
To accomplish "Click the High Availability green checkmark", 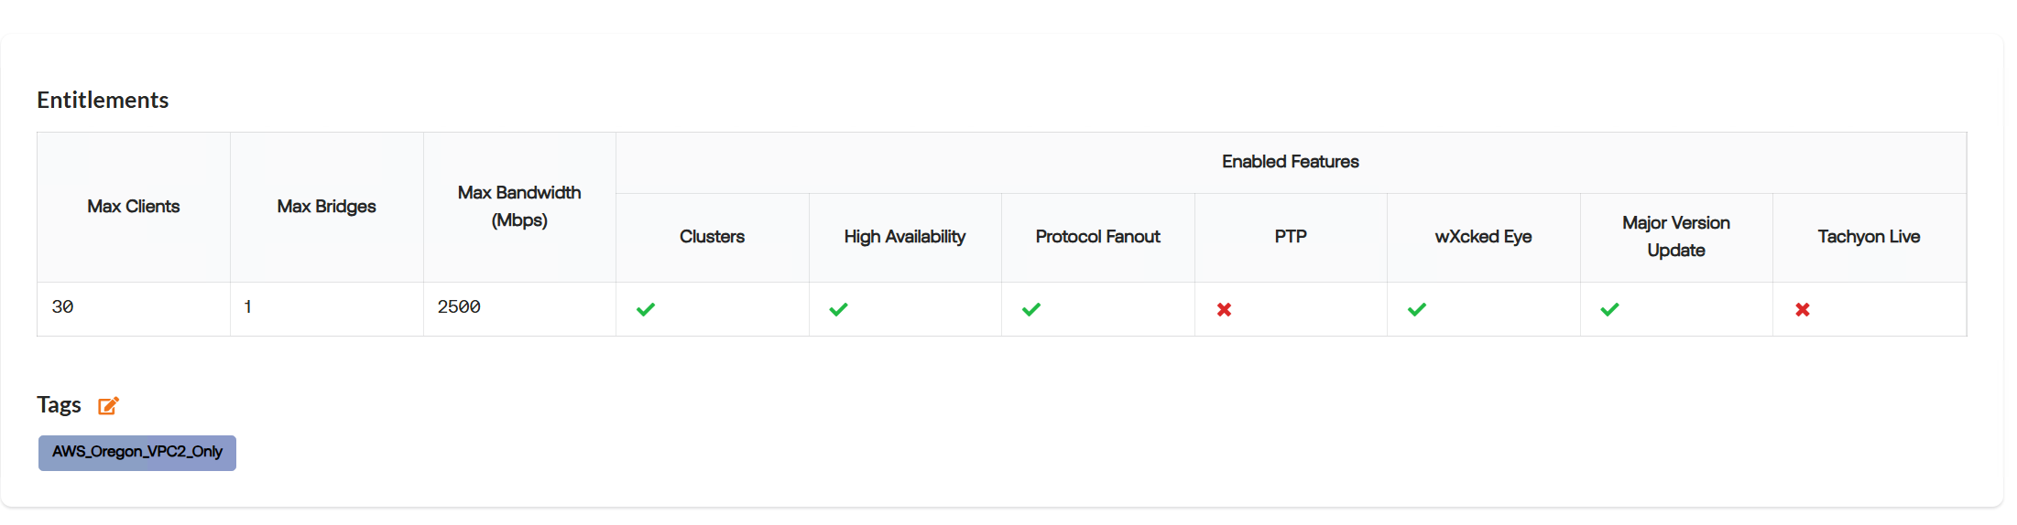I will point(838,309).
